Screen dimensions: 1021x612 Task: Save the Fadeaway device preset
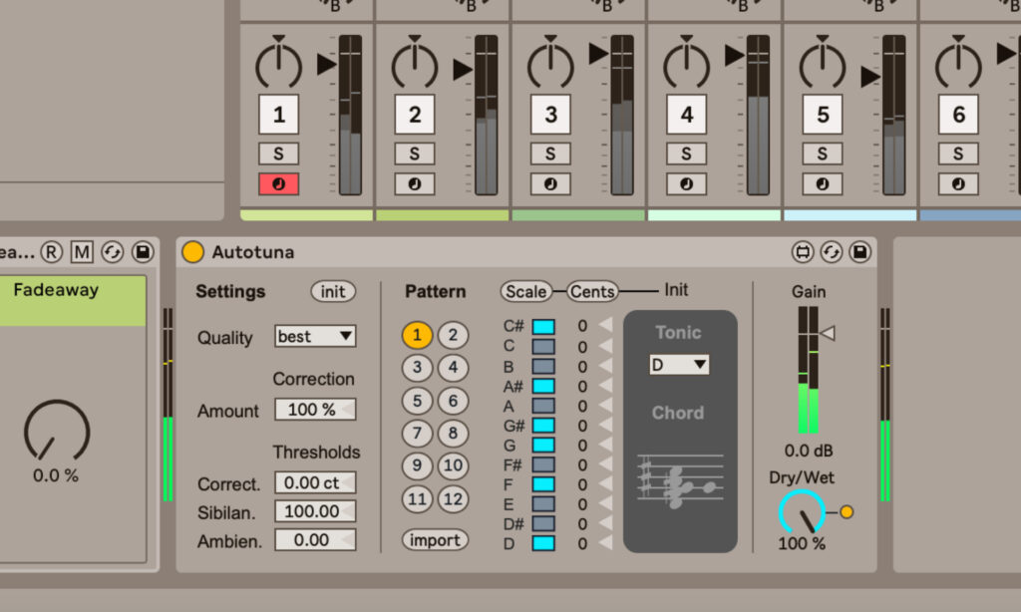point(143,252)
